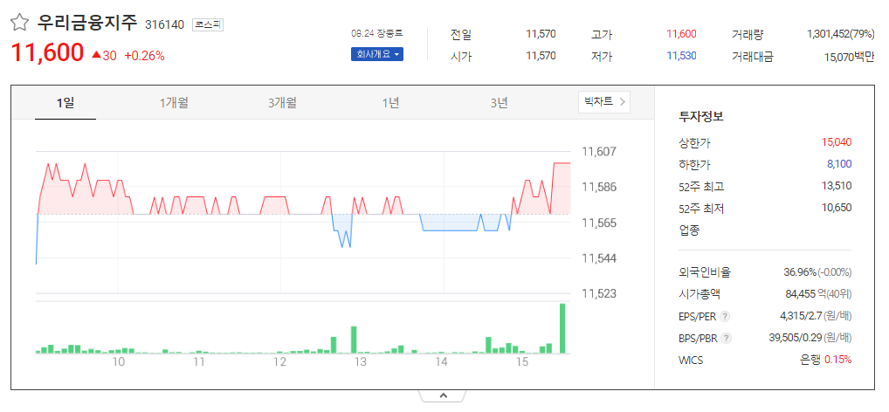Click the 업종 label

pos(689,230)
